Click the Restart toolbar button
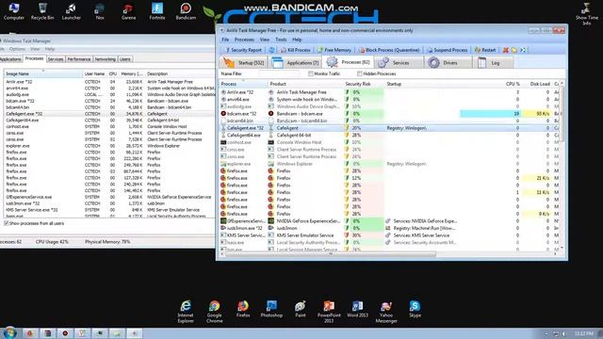 [485, 50]
